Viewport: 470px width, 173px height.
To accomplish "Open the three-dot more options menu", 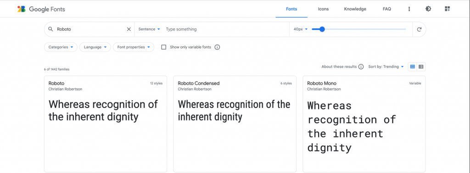I will 409,9.
